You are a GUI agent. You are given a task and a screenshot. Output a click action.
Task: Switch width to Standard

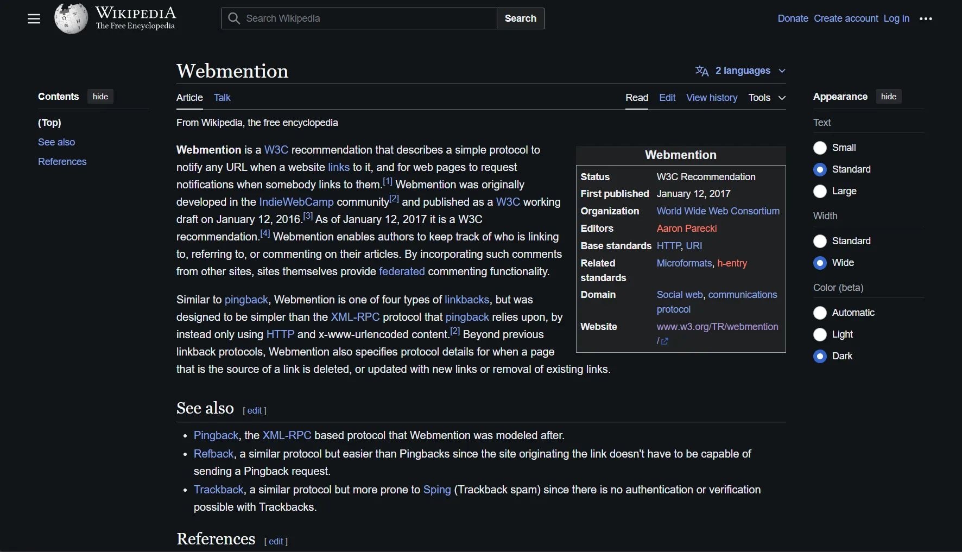click(820, 241)
